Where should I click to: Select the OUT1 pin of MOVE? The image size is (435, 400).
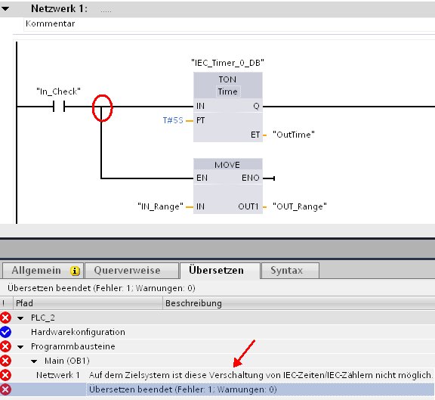pyautogui.click(x=248, y=206)
